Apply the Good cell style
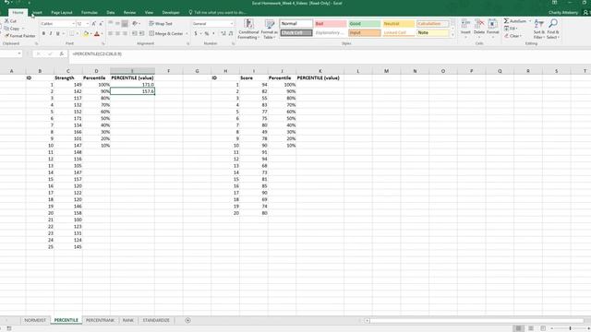Viewport: 591px width, 332px height. (x=364, y=24)
